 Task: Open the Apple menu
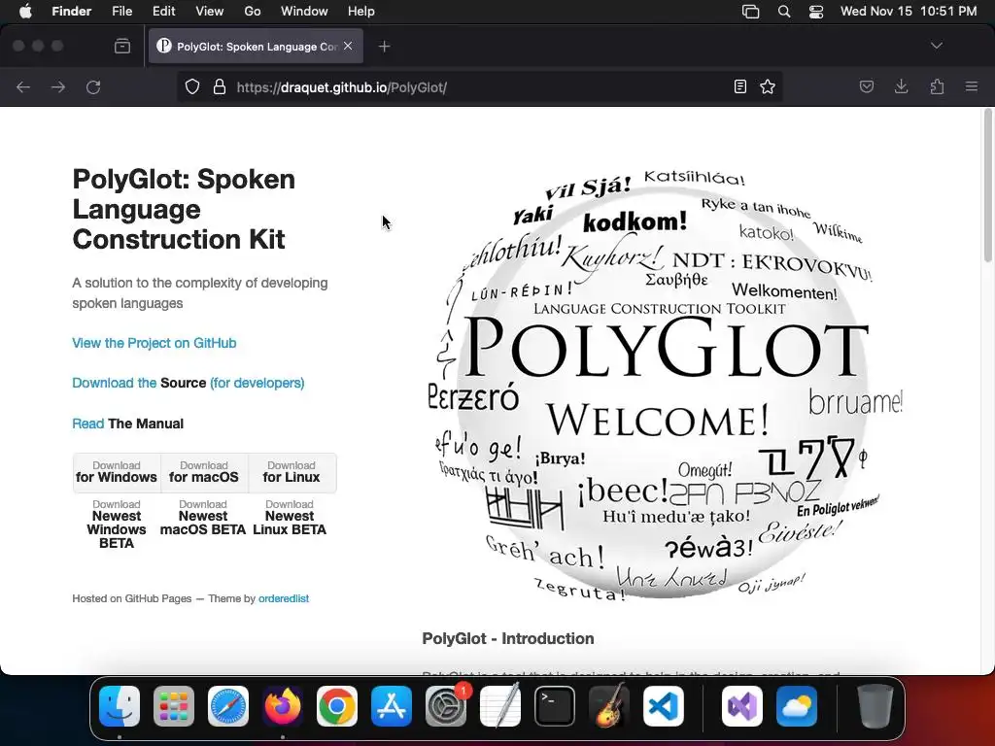pyautogui.click(x=25, y=12)
